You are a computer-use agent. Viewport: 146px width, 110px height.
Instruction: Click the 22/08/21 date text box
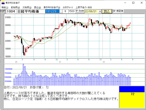pos(91,11)
